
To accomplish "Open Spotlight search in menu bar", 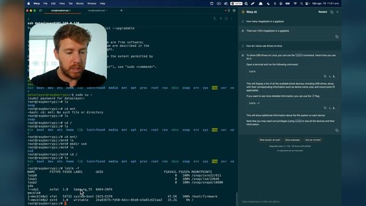I will click(x=301, y=3).
